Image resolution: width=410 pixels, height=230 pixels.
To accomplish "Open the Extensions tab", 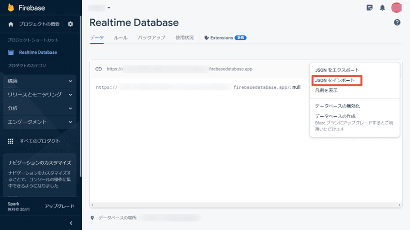I will coord(225,38).
